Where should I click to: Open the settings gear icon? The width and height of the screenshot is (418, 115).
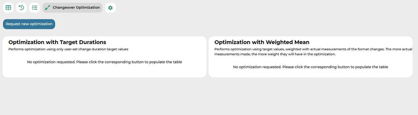tap(110, 8)
